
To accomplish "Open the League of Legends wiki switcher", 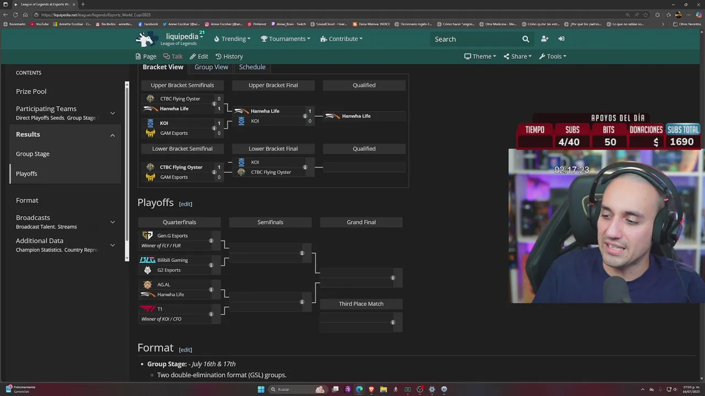I will coord(202,36).
